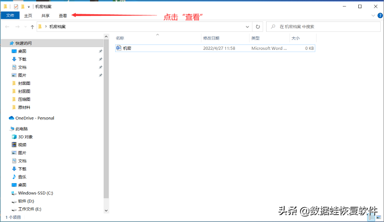Viewport: 384px width, 222px height.
Task: Click the 3D 对象 folder icon
Action: 14,136
